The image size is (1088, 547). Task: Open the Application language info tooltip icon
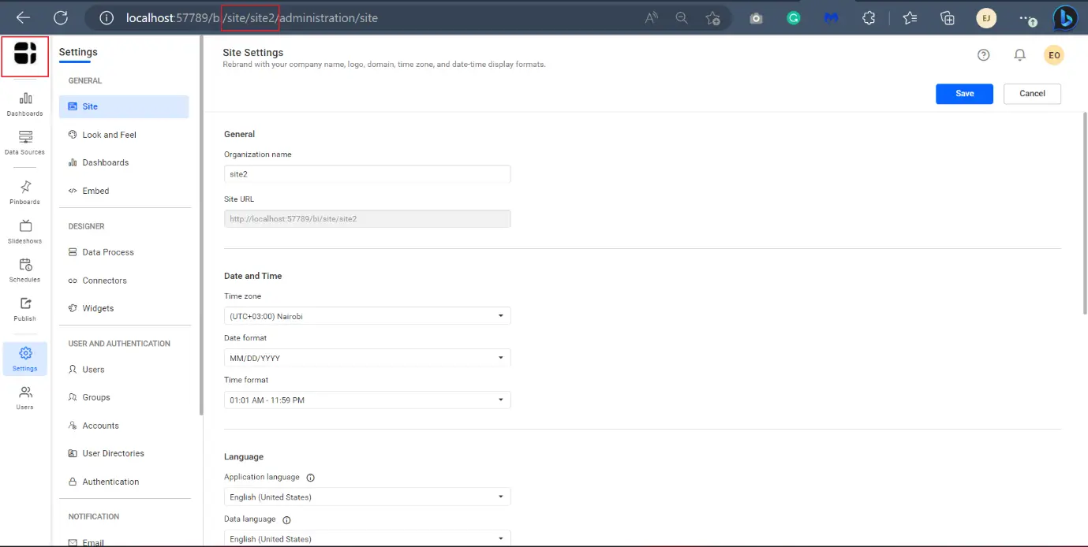[310, 477]
